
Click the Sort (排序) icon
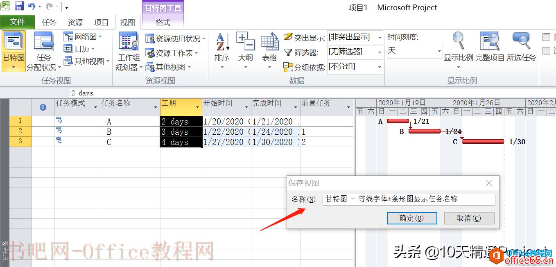tap(222, 42)
